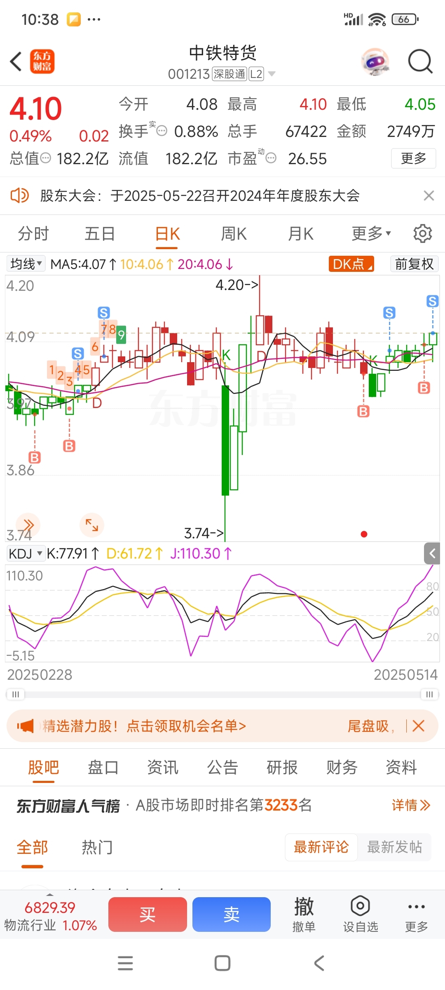Screen dimensions: 445x990
Task: Tap the B marker below 3.86 line
Action: click(35, 457)
